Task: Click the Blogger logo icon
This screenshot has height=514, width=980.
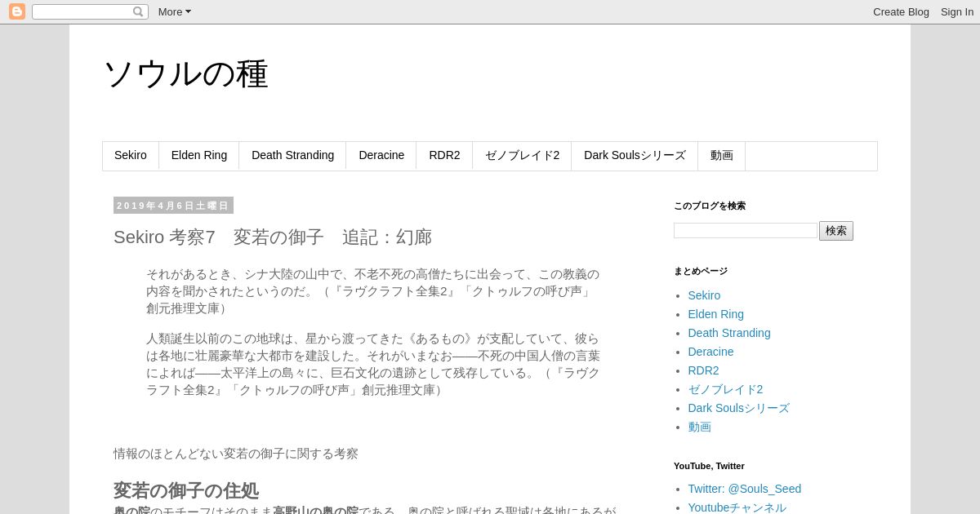Action: click(x=17, y=11)
